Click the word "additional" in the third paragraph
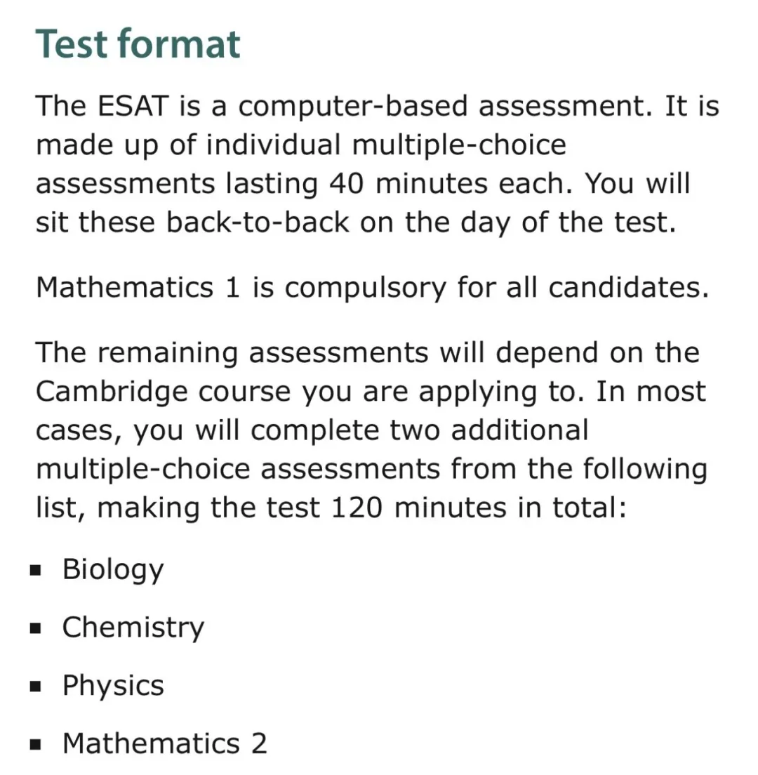Image resolution: width=758 pixels, height=775 pixels. click(x=519, y=430)
